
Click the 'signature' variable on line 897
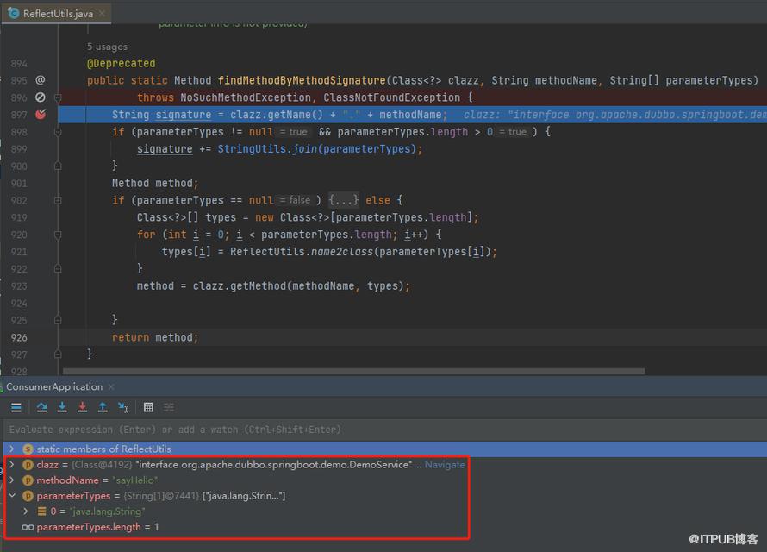tap(184, 115)
